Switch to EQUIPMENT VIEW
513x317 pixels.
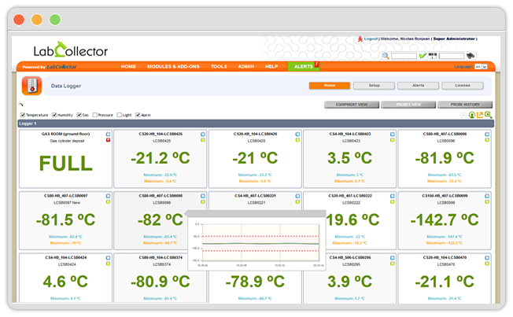352,105
